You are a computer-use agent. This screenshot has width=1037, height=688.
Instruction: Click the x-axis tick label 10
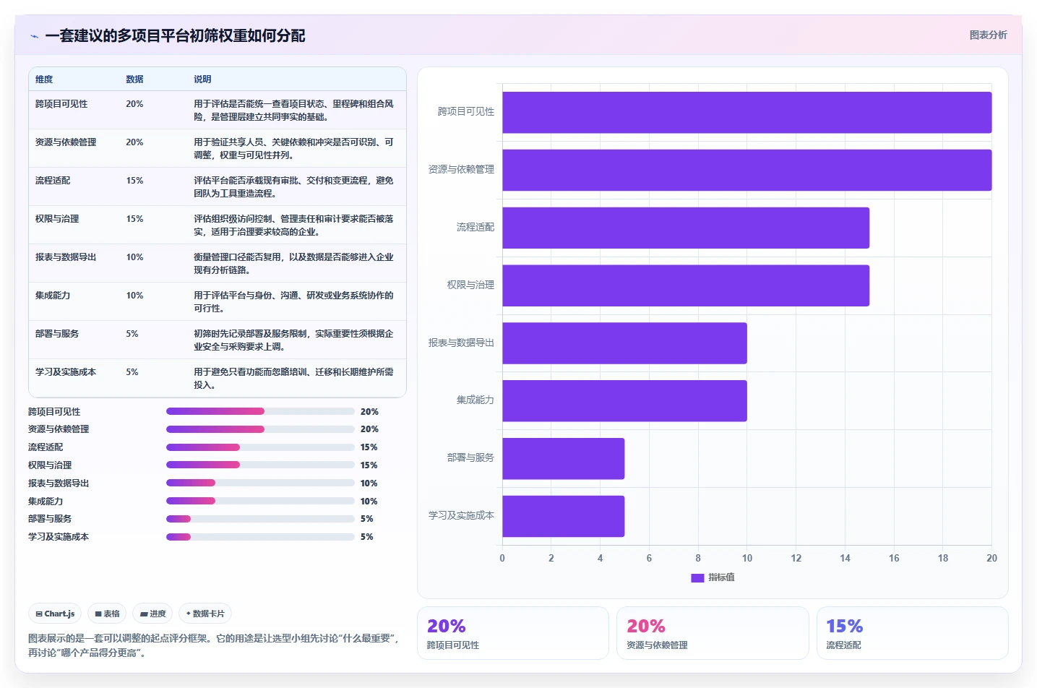747,559
